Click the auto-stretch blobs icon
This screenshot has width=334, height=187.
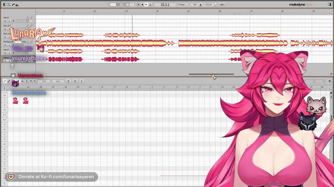222,4
